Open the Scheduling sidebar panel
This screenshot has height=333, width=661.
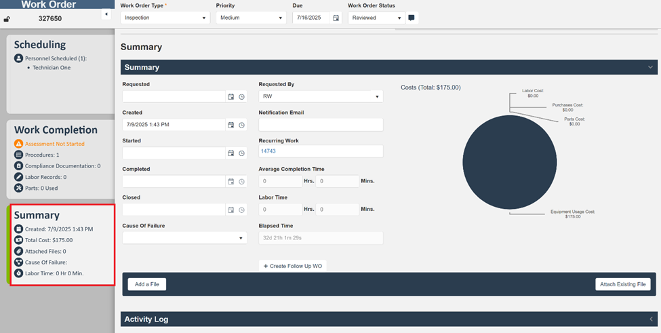pyautogui.click(x=41, y=45)
